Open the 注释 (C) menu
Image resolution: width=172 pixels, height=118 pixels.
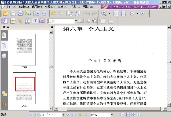pyautogui.click(x=50, y=7)
